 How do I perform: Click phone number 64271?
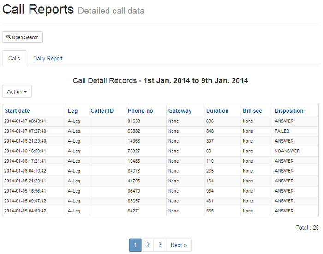coord(134,211)
